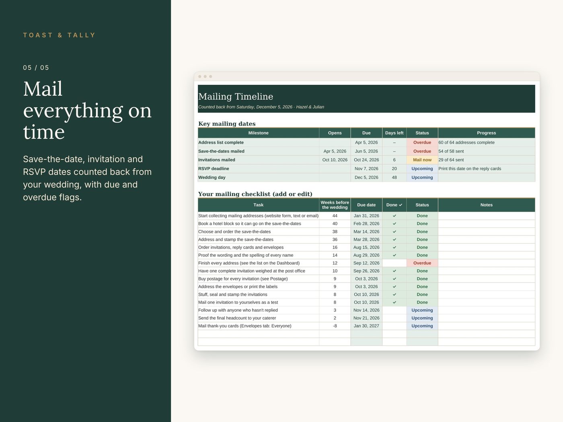Click the 'Save-the-dates mailed' milestone

pos(259,152)
